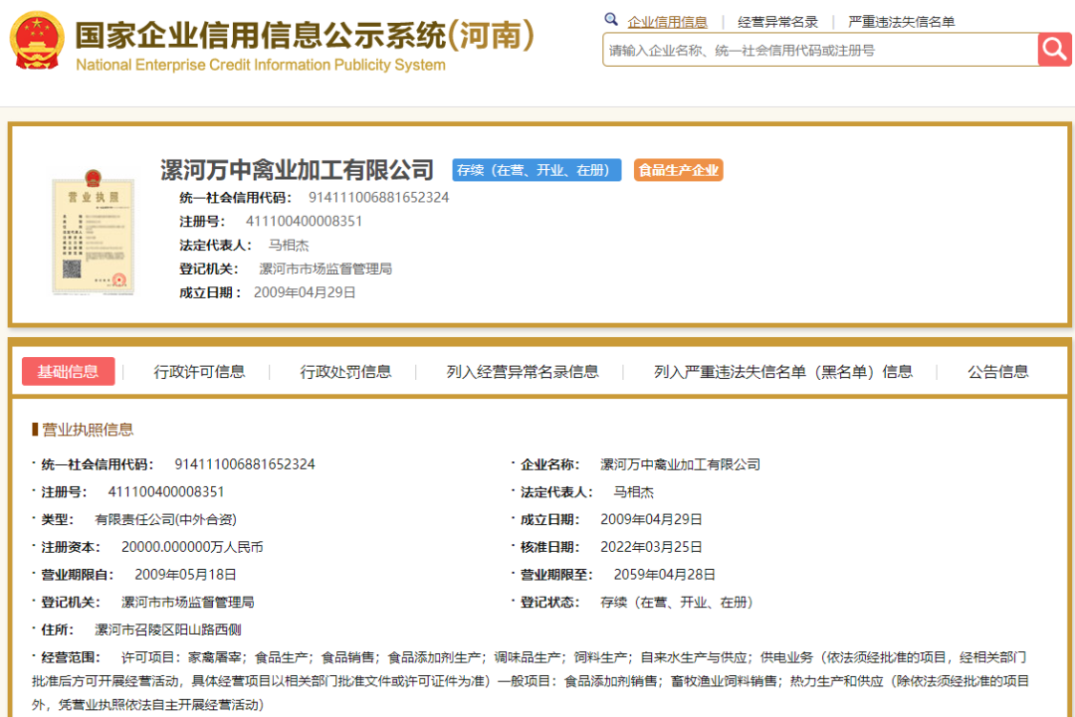Click the magnifying glass search icon
Screen dimensions: 1075x717
1054,49
